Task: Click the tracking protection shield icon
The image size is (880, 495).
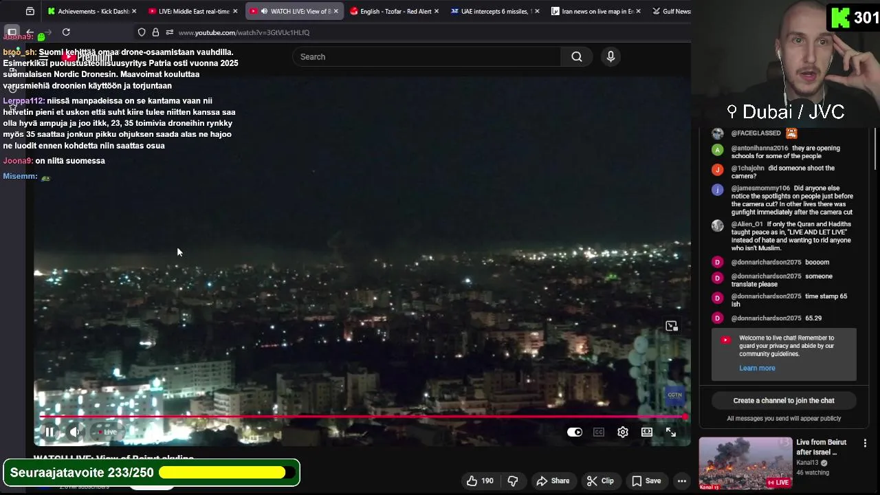Action: click(142, 32)
